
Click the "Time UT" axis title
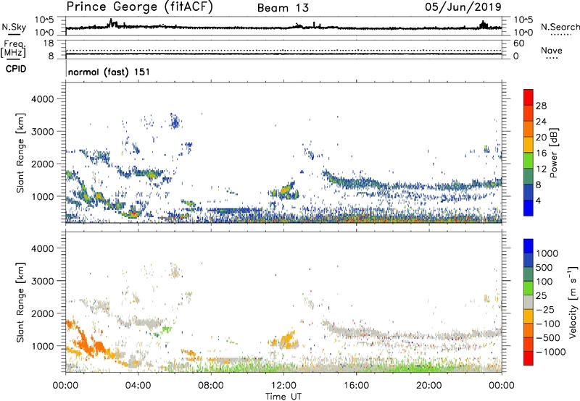pos(283,397)
